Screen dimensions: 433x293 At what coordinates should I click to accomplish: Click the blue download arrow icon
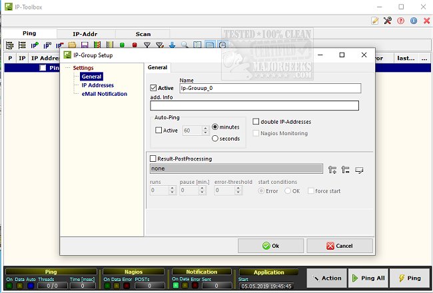172,45
